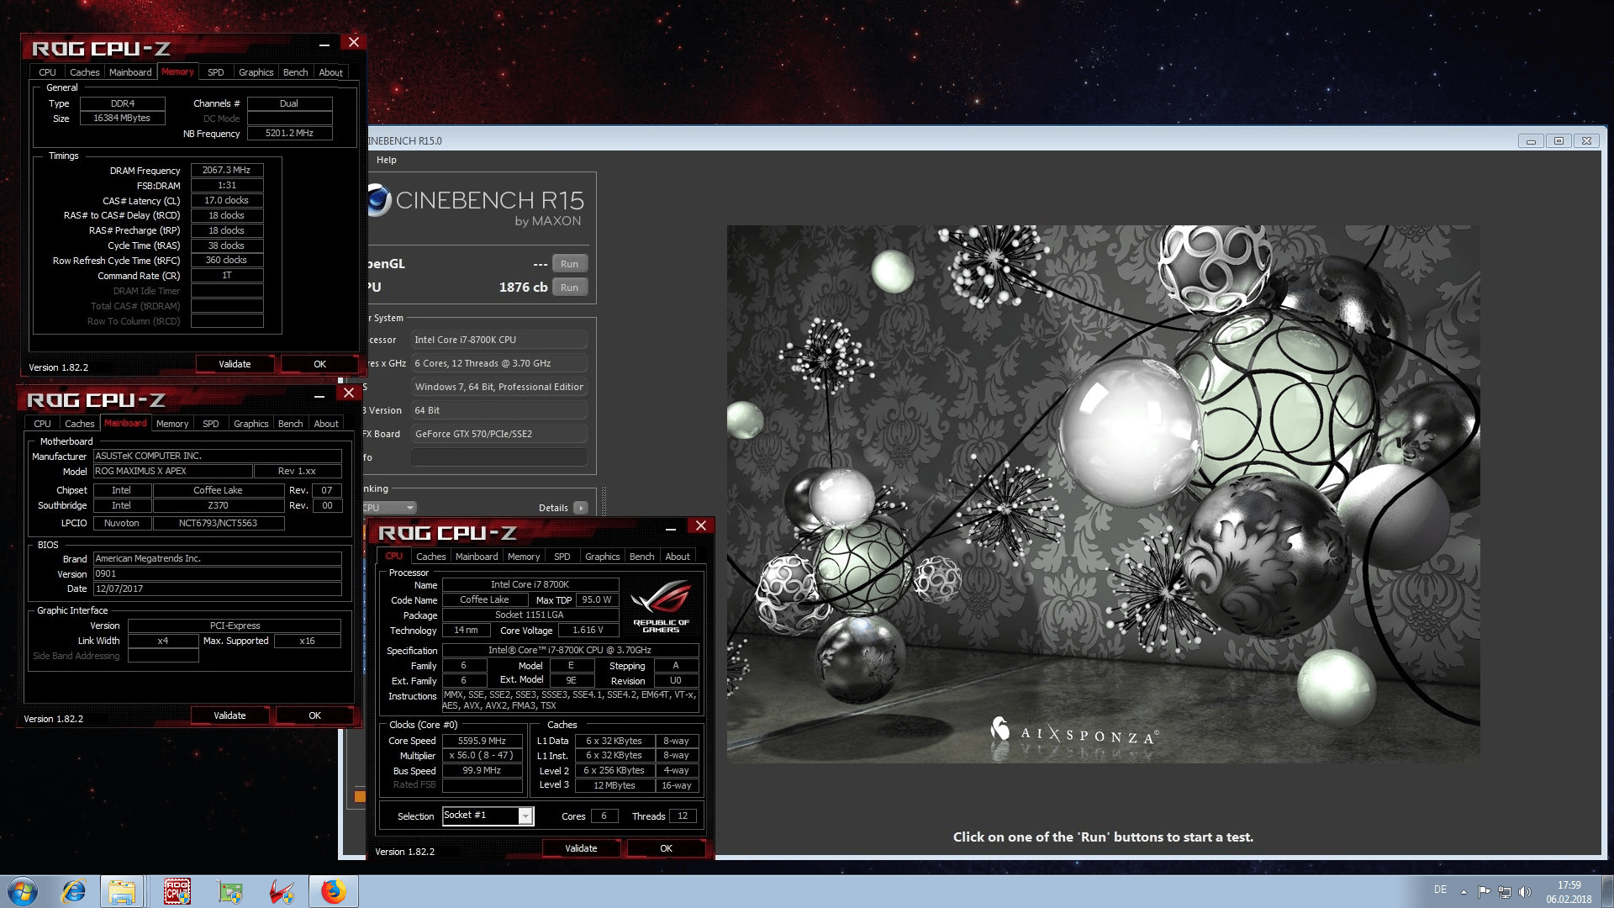
Task: Open the CPU ranking dropdown in Cinebench
Action: pos(390,508)
